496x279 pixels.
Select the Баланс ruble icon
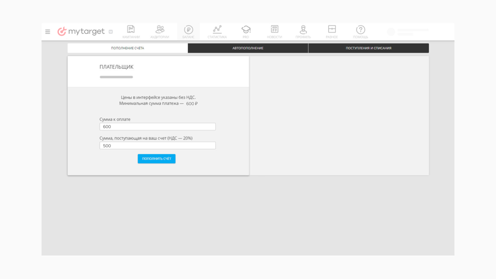click(x=188, y=32)
